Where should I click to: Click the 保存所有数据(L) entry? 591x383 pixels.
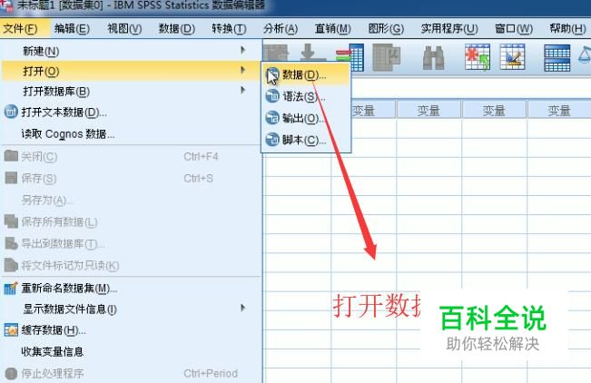point(130,221)
